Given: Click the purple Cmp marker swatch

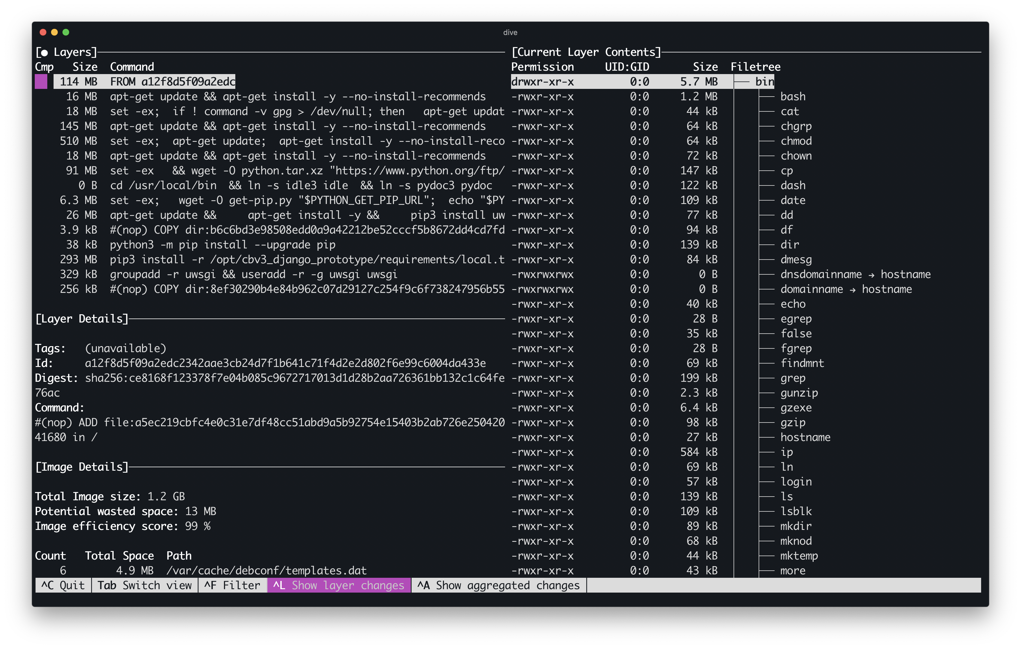Looking at the screenshot, I should point(41,81).
